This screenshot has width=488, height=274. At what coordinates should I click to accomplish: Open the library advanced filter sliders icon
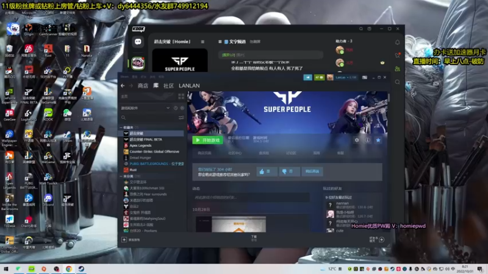tap(181, 118)
